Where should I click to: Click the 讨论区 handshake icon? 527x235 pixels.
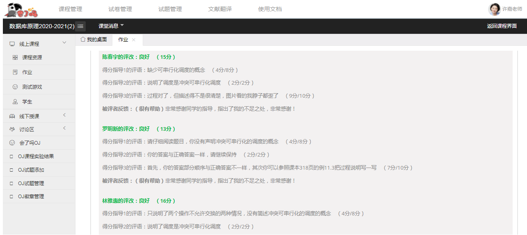tap(12, 130)
